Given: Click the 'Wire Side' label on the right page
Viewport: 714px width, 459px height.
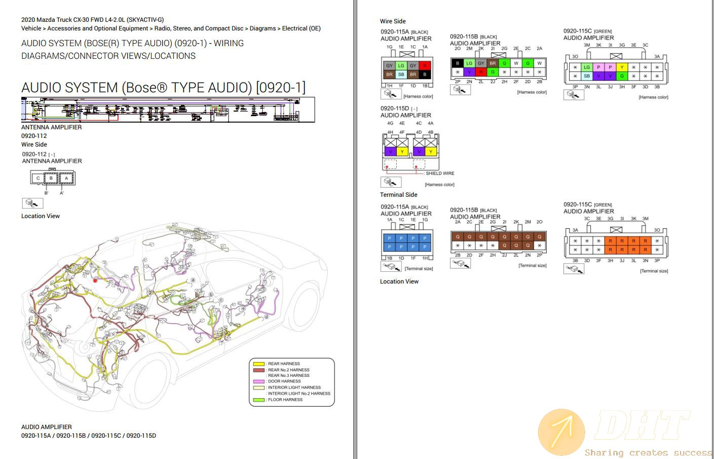Looking at the screenshot, I should [393, 21].
